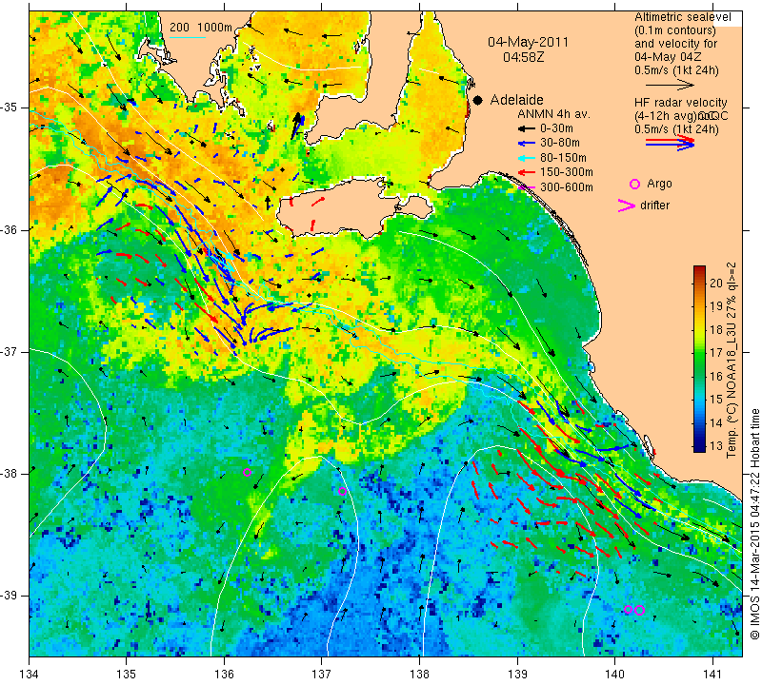Click the IMOS copyright text on right edge
The image size is (762, 685).
tap(754, 523)
